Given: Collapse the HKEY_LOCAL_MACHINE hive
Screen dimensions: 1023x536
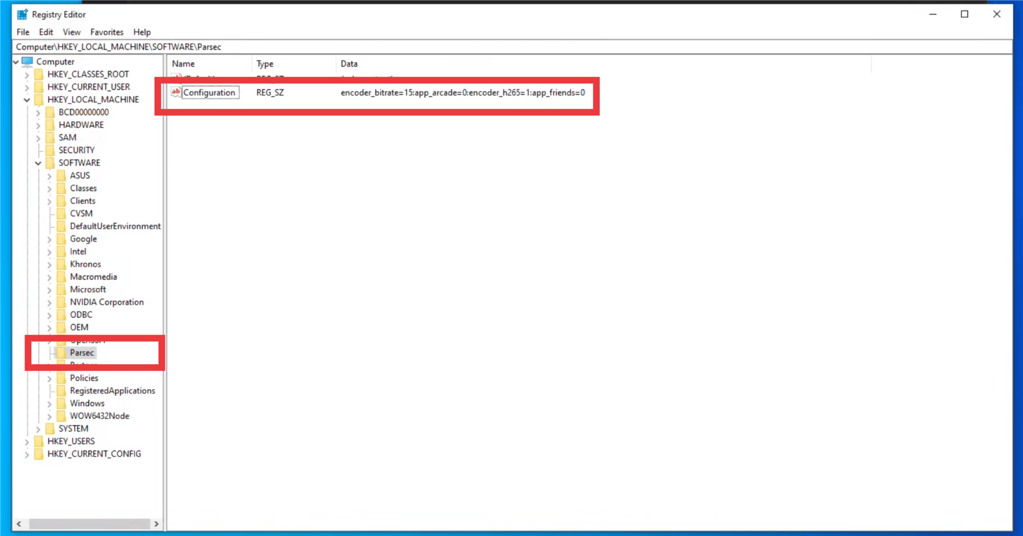Looking at the screenshot, I should pos(27,100).
